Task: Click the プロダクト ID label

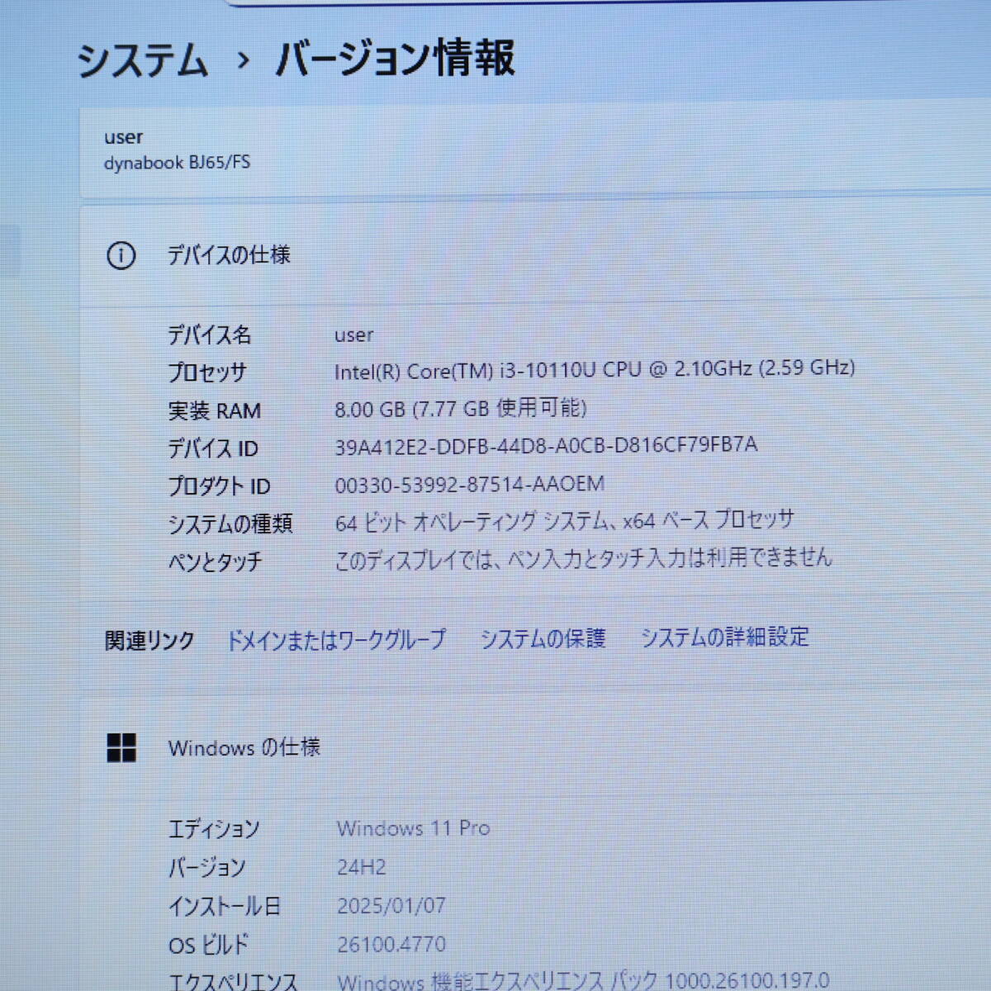Action: point(219,486)
